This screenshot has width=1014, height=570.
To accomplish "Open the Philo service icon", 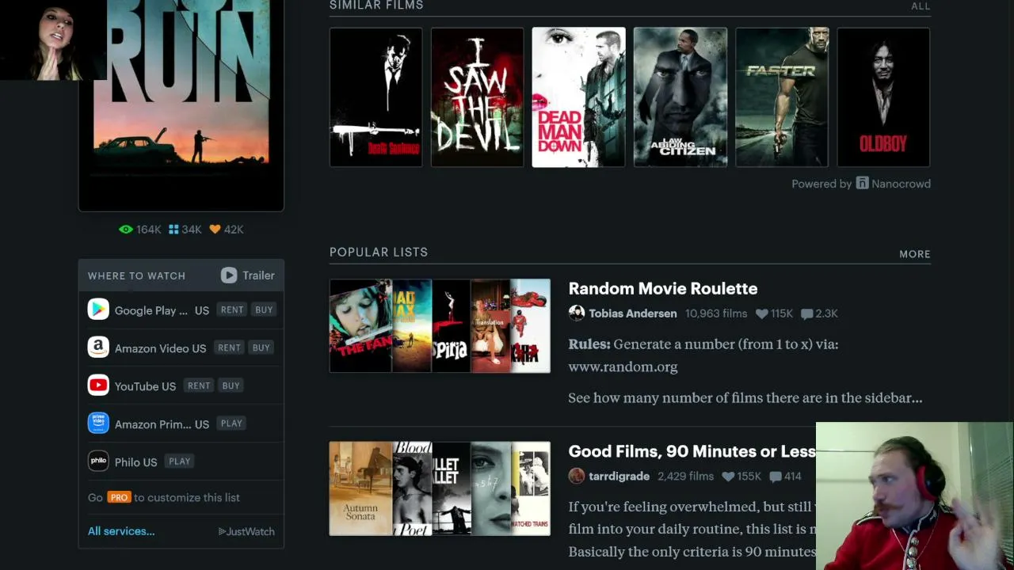I will tap(98, 462).
